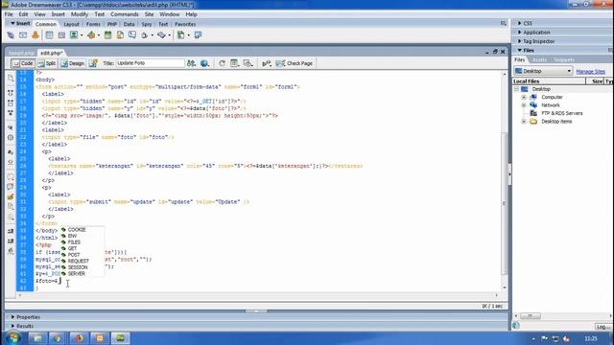Screen dimensions: 614x345
Task: Click Open Documents icon in coding toolbar
Action: pos(11,79)
